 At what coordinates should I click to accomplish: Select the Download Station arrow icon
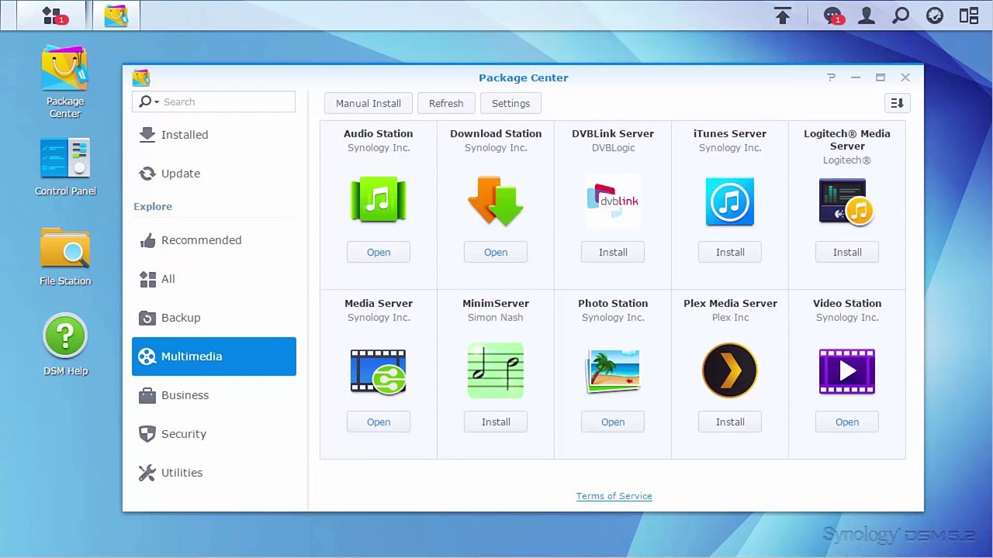(496, 201)
